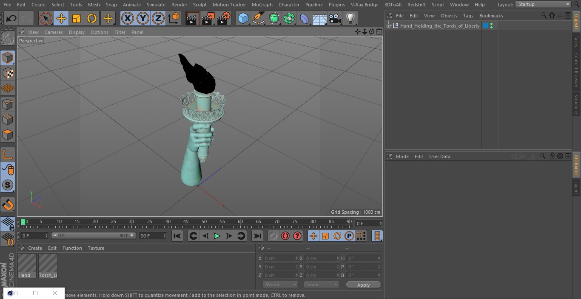Switch to Takes side tab
The image size is (581, 299).
(576, 41)
